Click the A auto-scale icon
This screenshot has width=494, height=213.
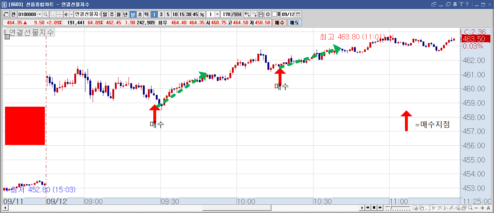pyautogui.click(x=489, y=208)
